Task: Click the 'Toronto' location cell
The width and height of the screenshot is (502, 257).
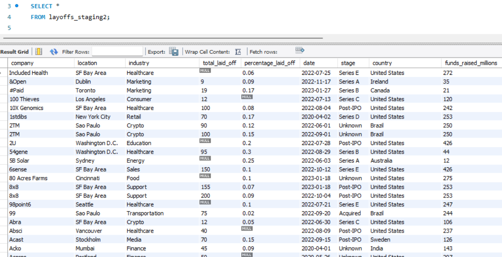Action: (x=100, y=90)
